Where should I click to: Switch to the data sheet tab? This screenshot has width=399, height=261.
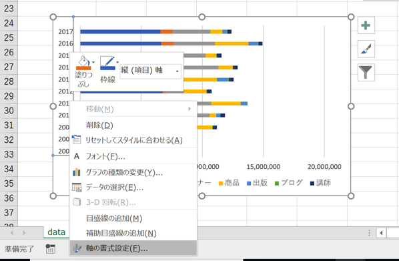click(x=57, y=232)
